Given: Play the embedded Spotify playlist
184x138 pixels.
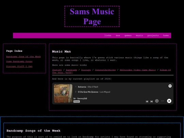Looking at the screenshot, I should coord(169,101).
